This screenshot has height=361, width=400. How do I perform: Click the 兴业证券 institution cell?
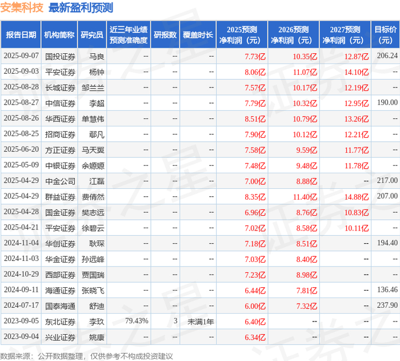[x=60, y=337]
